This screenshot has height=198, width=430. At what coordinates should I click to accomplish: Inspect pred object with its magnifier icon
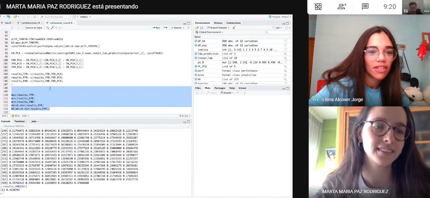(286, 75)
